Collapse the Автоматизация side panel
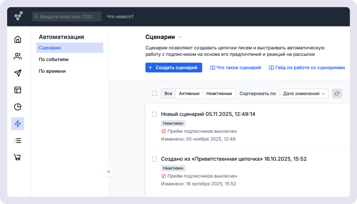 coord(109,171)
